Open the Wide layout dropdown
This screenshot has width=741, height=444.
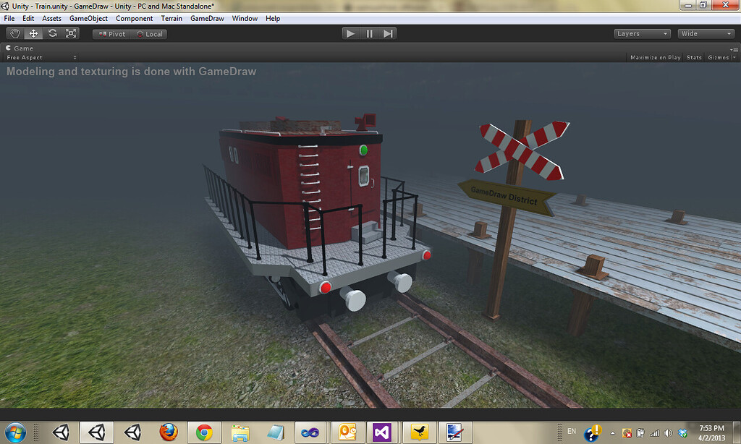705,33
